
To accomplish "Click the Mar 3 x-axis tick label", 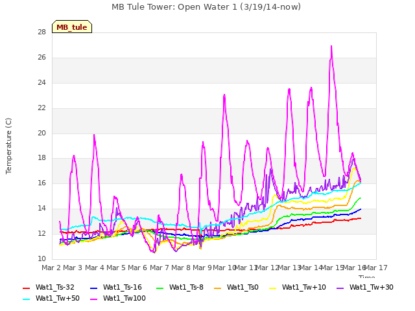I will click(x=73, y=268).
